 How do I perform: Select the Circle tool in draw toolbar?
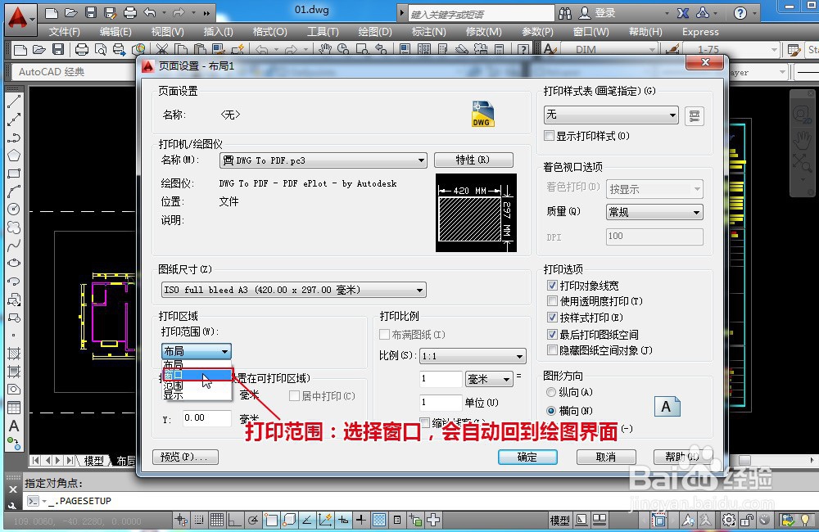(14, 210)
